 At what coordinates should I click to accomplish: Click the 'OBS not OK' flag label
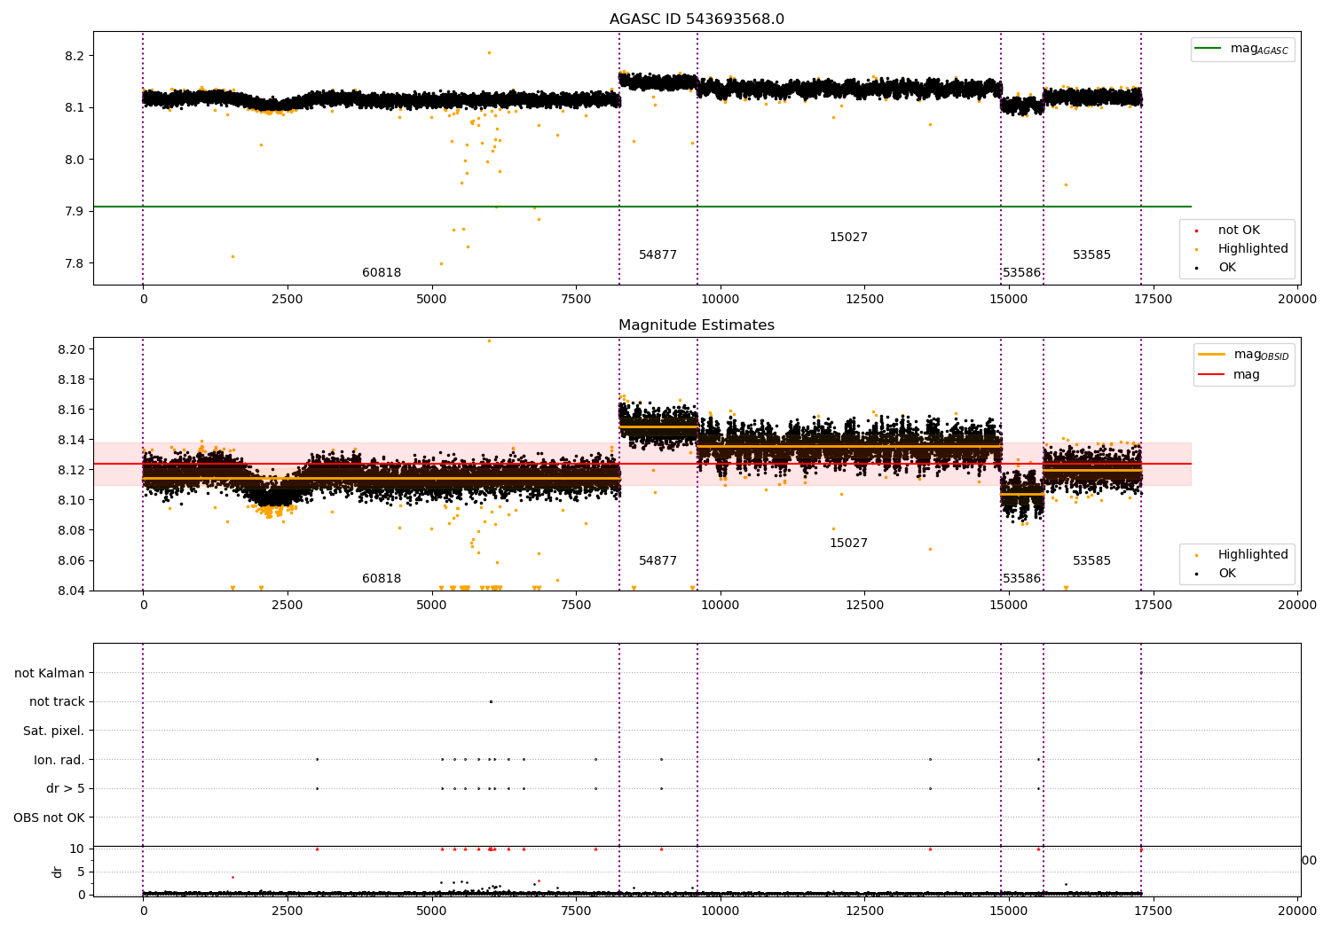point(50,818)
